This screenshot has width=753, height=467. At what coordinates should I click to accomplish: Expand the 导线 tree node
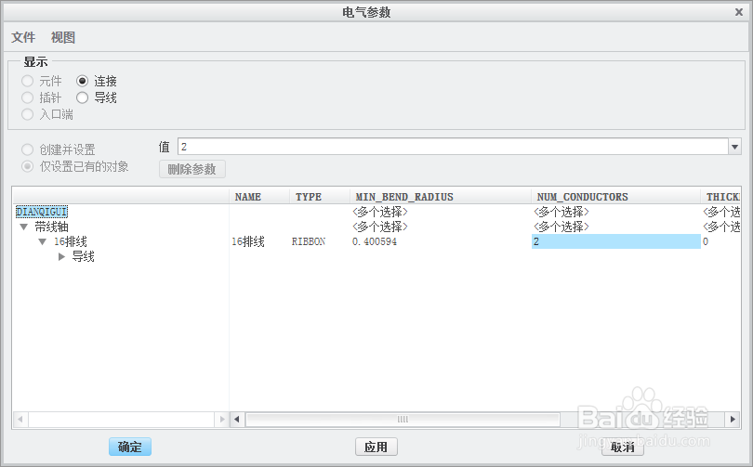coord(61,256)
